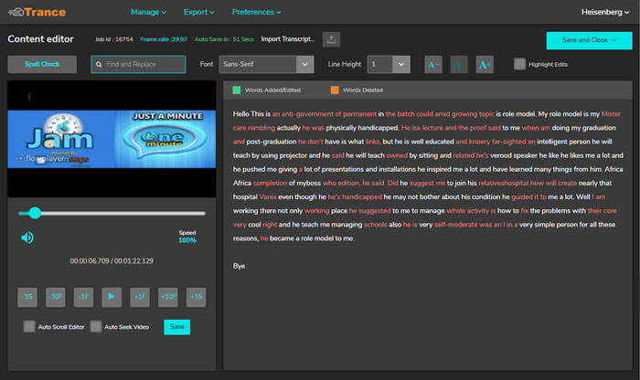Screen dimensions: 640x380
Task: Step back one frame with -1F
Action: [x=83, y=297]
